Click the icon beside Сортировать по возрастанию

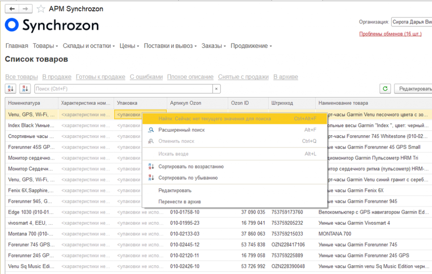[x=151, y=167]
